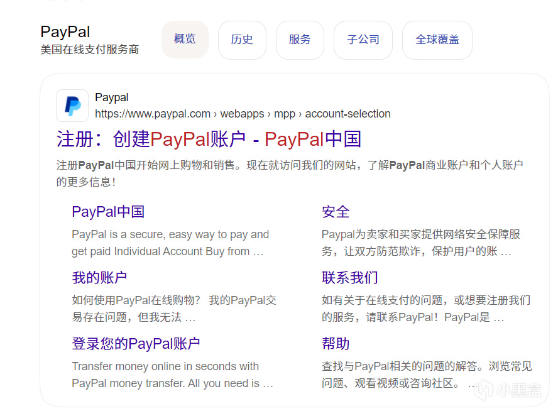Screen dimensions: 558x411
Task: Open the 安全 sitelink
Action: coord(336,212)
